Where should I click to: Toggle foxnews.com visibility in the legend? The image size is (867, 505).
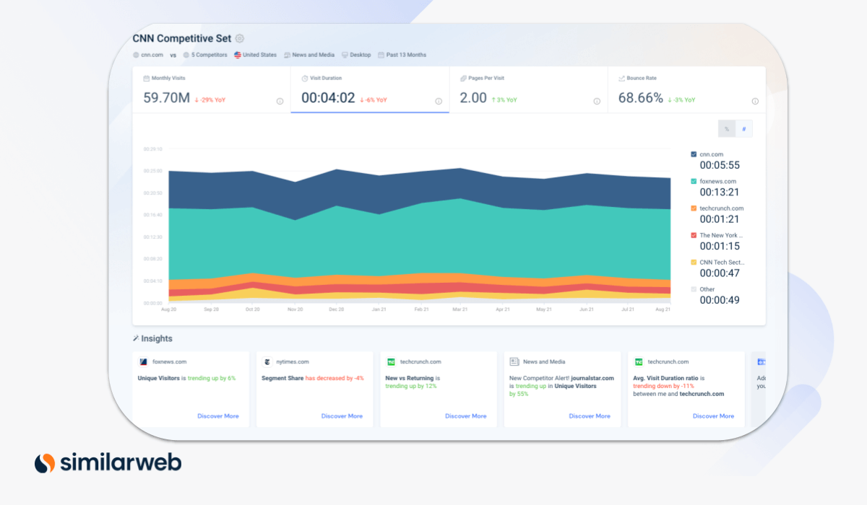click(694, 181)
